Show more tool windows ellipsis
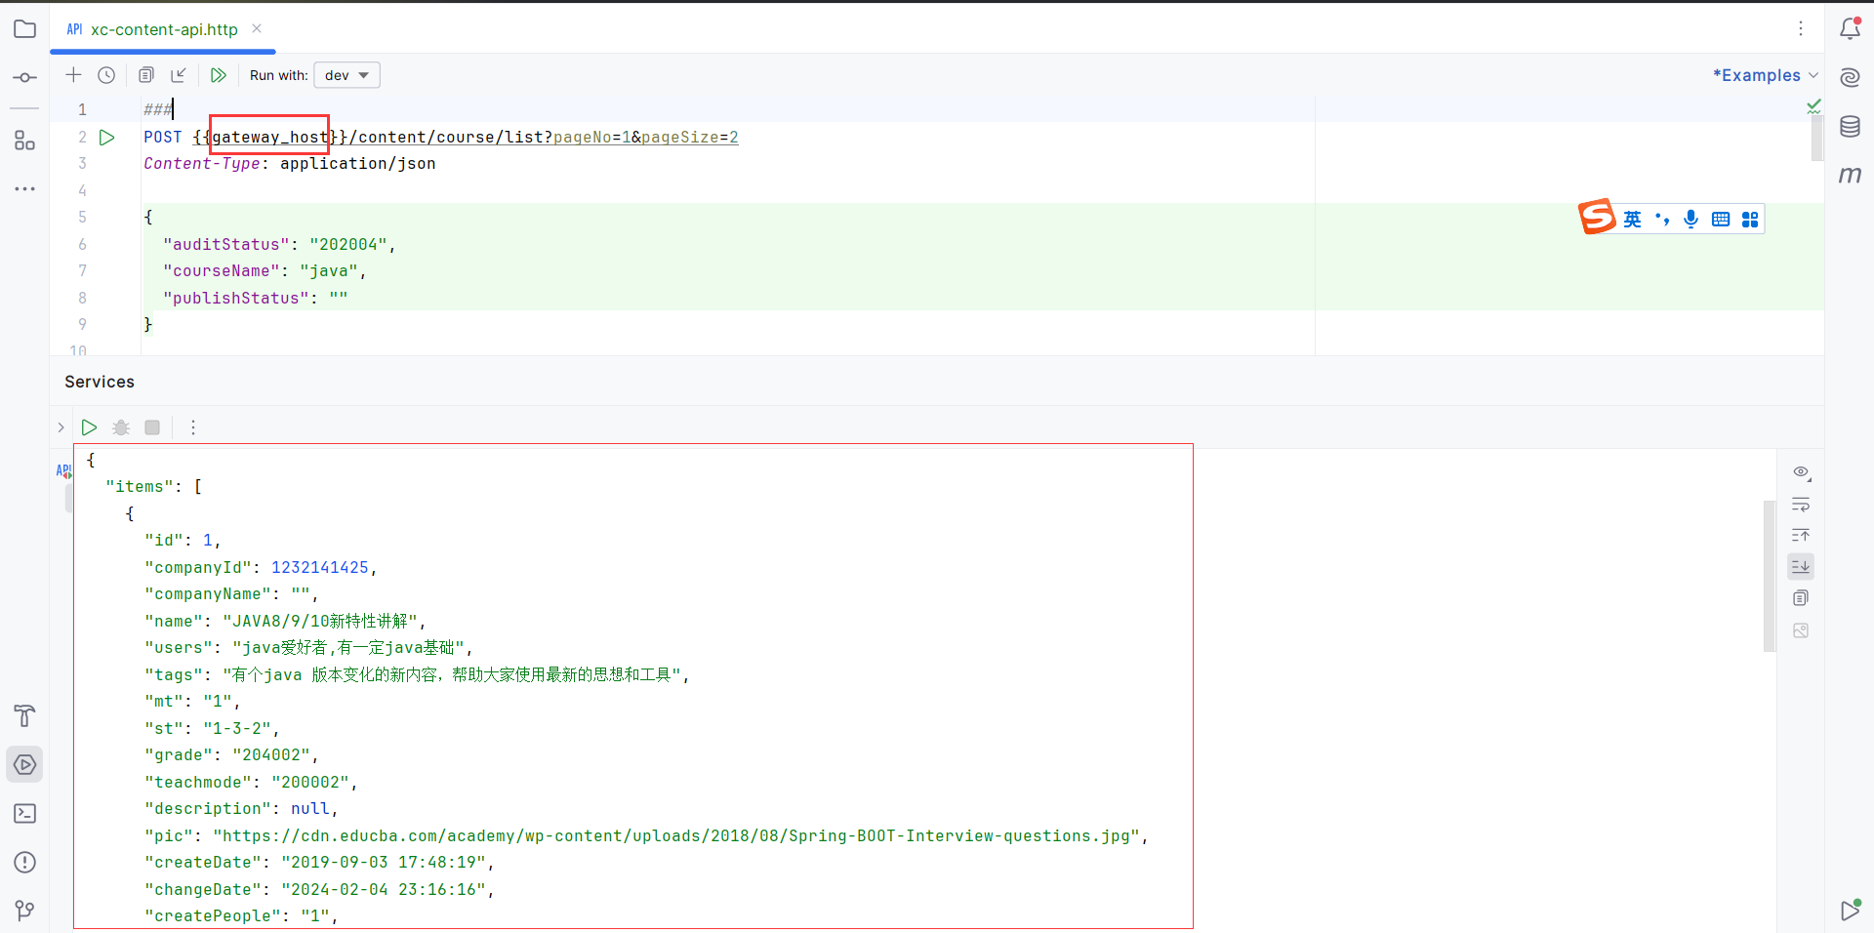The height and width of the screenshot is (933, 1874). 25,188
